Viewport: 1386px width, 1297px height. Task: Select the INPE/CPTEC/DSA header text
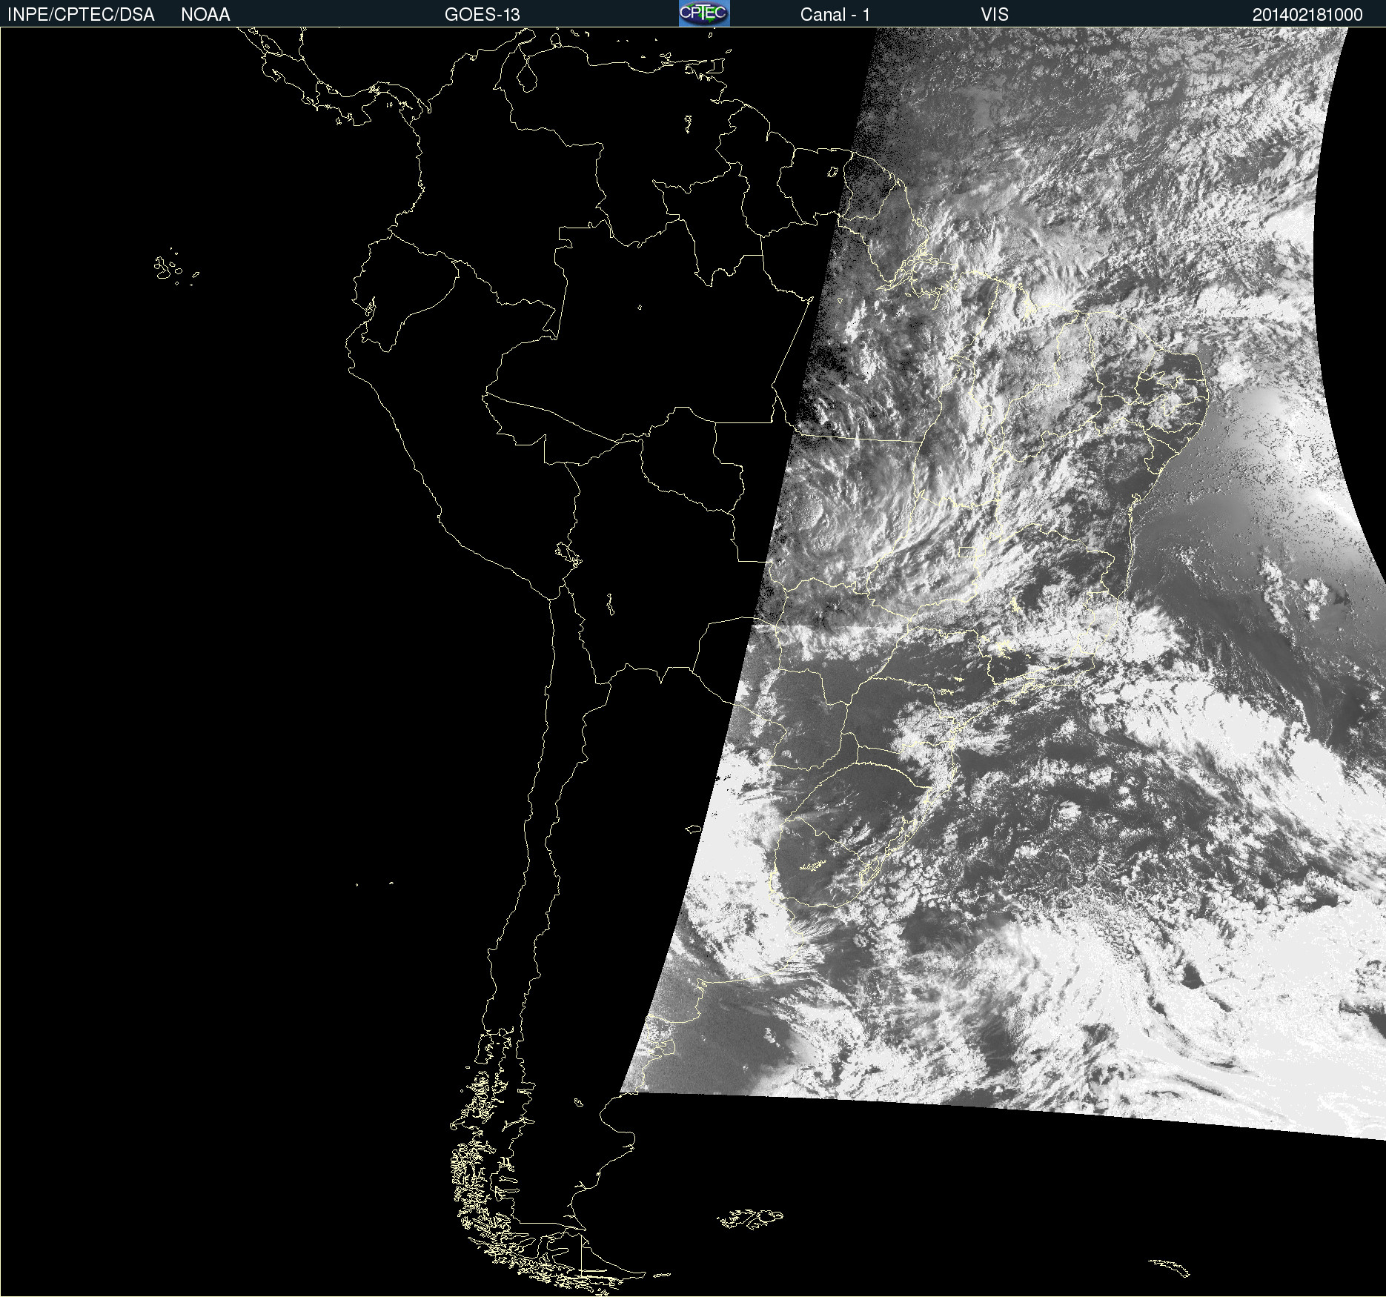(81, 15)
